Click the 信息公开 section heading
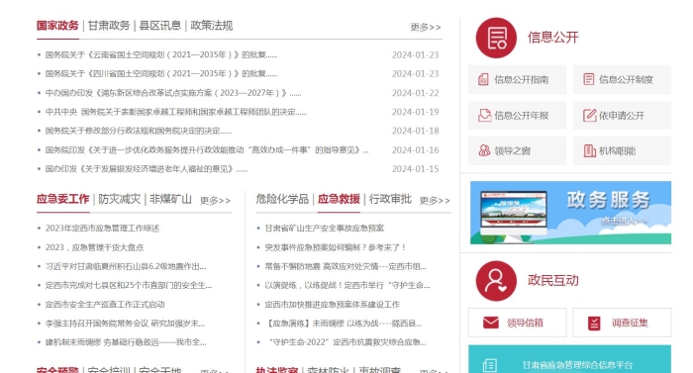 (552, 38)
